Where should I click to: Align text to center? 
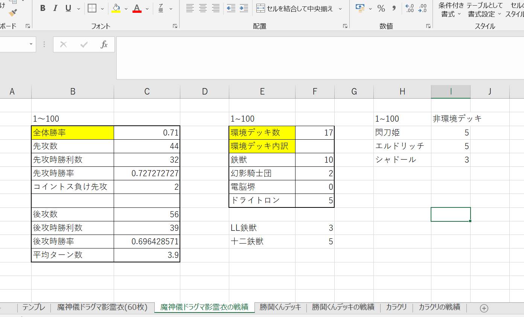click(203, 8)
